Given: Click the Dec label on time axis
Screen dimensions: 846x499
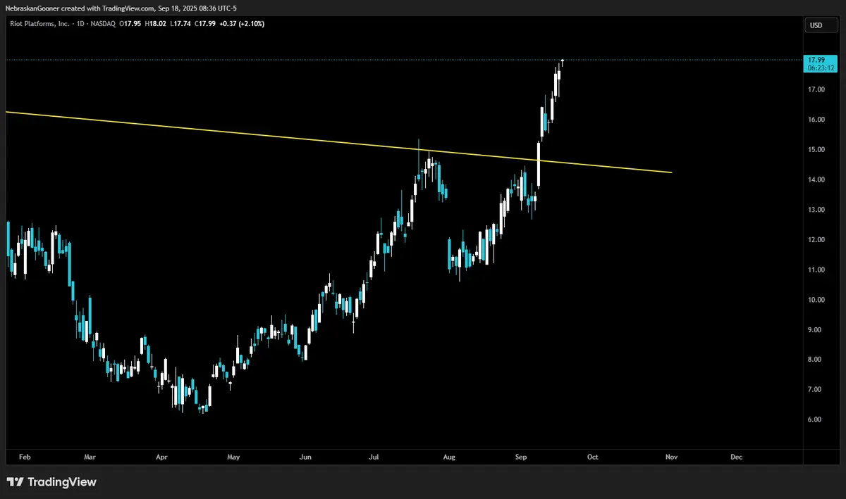Looking at the screenshot, I should pos(737,457).
